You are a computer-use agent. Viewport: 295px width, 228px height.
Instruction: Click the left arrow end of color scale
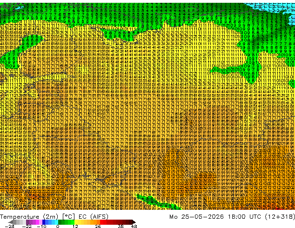pos(11,222)
